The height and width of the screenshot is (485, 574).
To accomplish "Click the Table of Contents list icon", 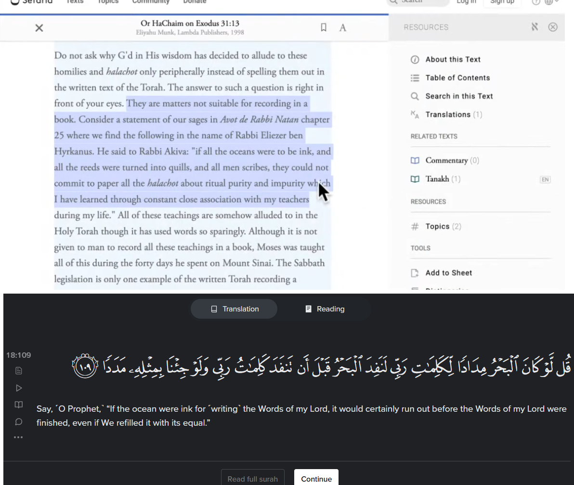I will (415, 78).
